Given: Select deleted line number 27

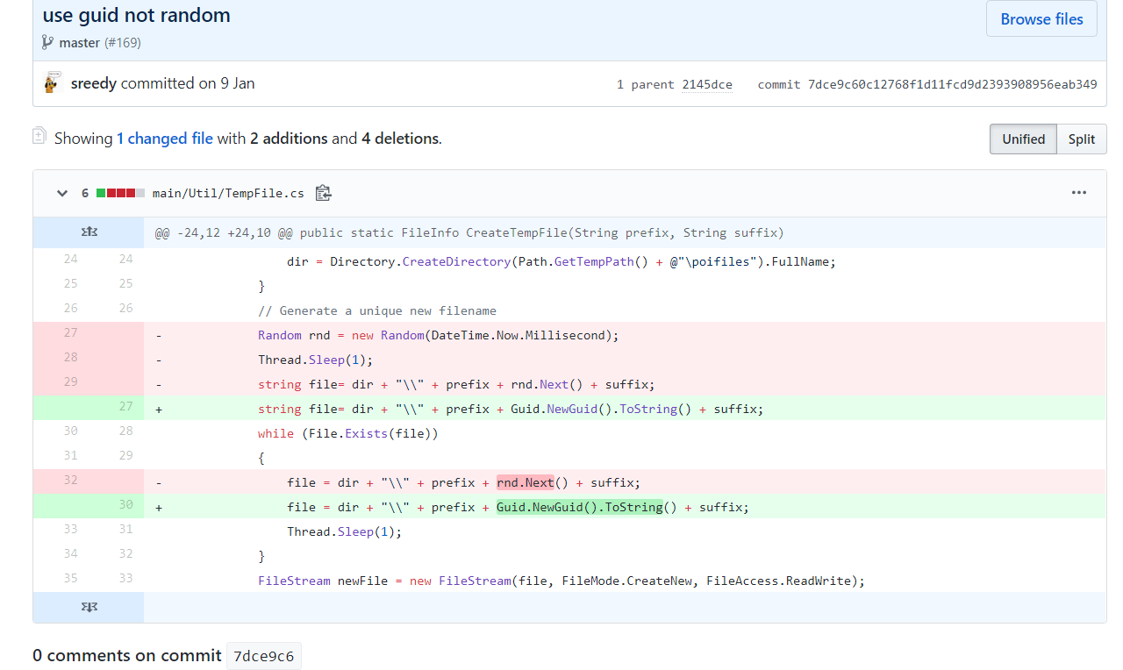Looking at the screenshot, I should (70, 334).
